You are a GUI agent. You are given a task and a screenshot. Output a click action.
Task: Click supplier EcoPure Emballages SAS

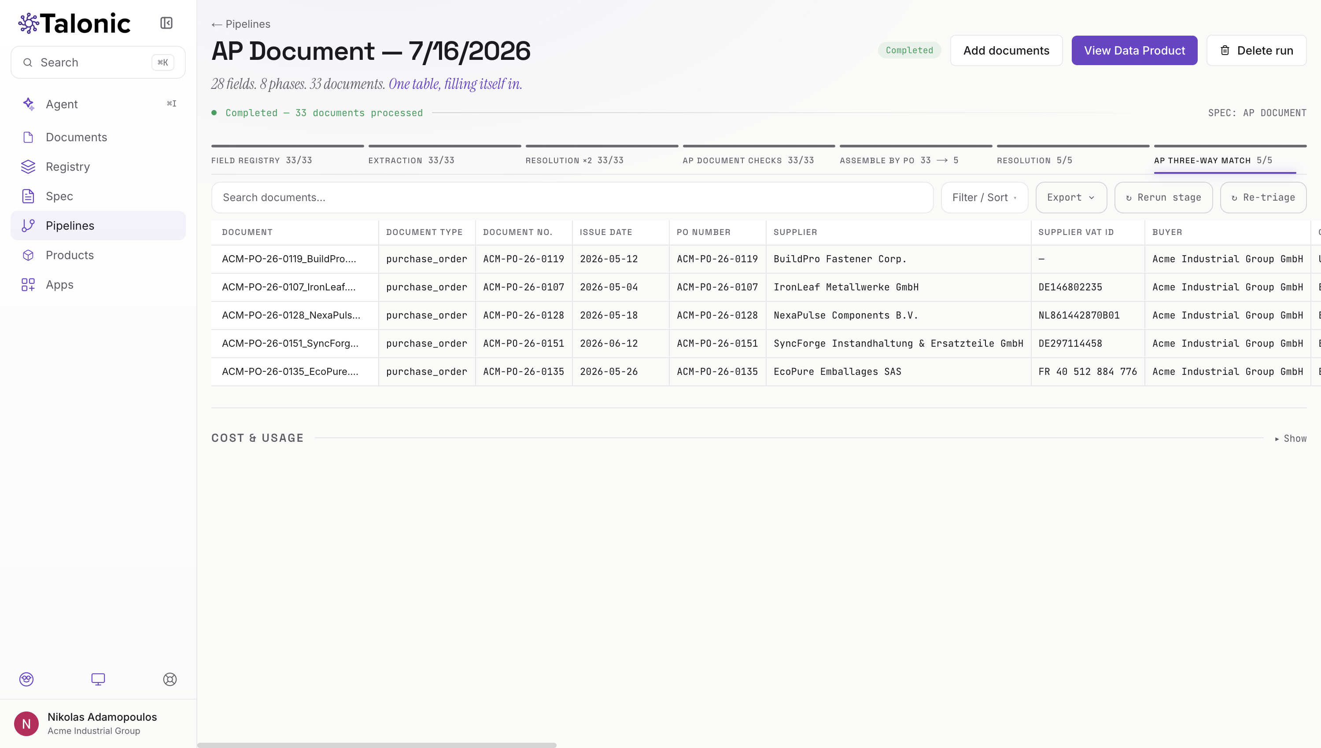(x=838, y=372)
